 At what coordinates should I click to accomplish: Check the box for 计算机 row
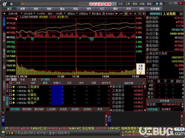(10, 95)
